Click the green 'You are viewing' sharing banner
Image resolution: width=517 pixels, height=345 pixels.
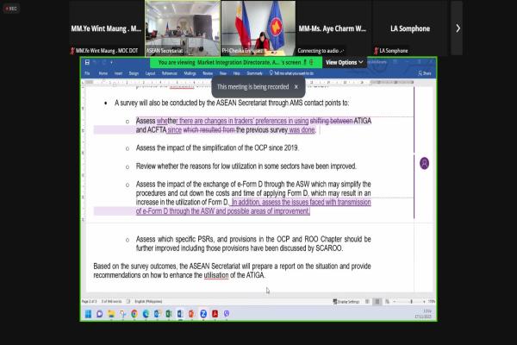[236, 62]
